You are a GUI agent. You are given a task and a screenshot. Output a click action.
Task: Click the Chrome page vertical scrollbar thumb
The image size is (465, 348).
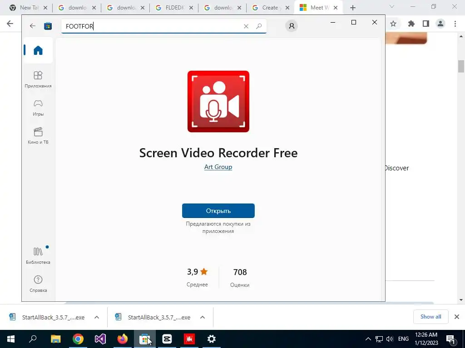[461, 66]
